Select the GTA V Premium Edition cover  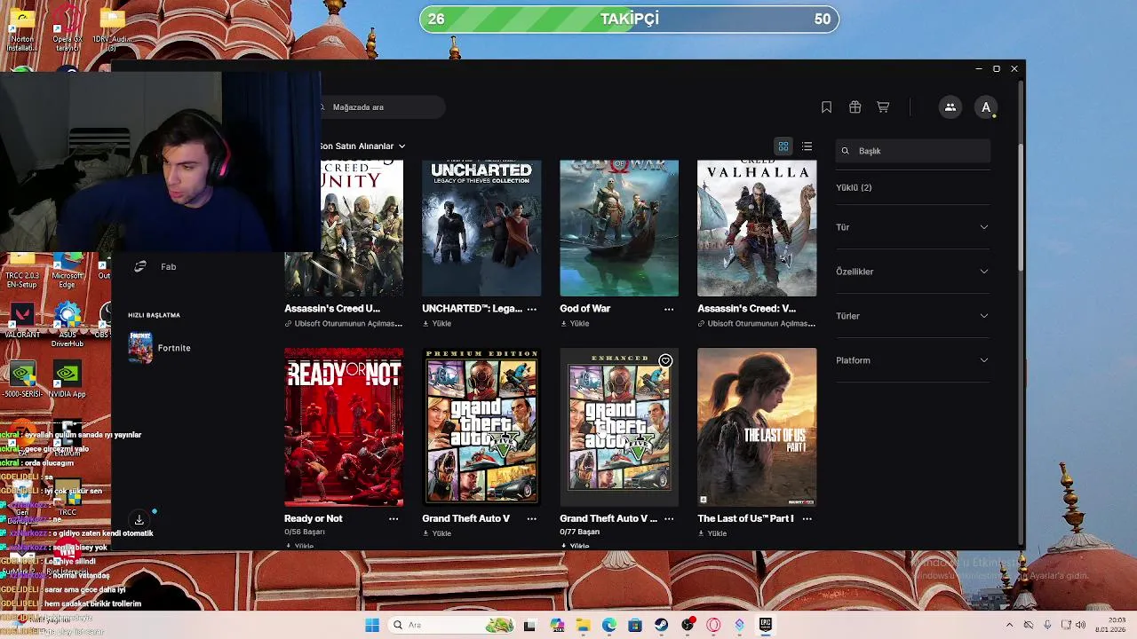[x=481, y=427]
